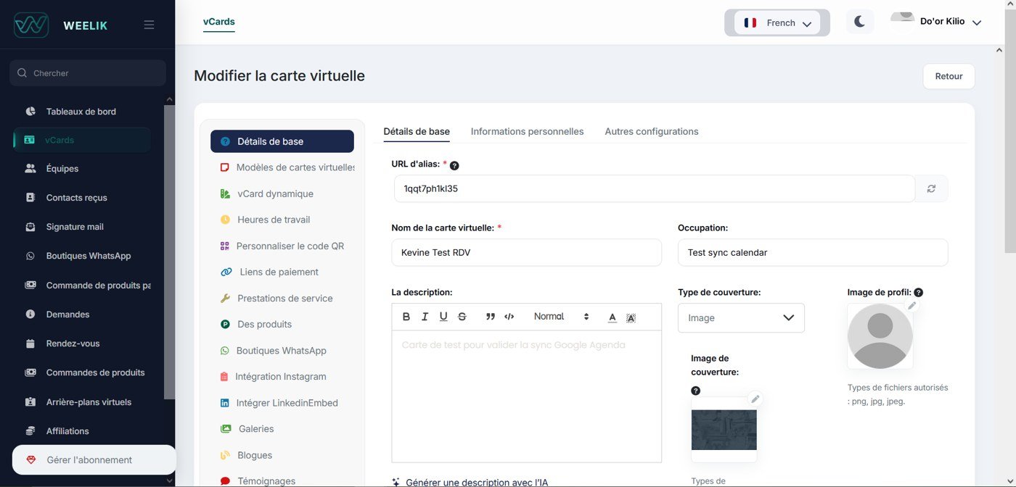Image resolution: width=1016 pixels, height=487 pixels.
Task: Open Commandes de produits in sidebar
Action: (x=95, y=372)
